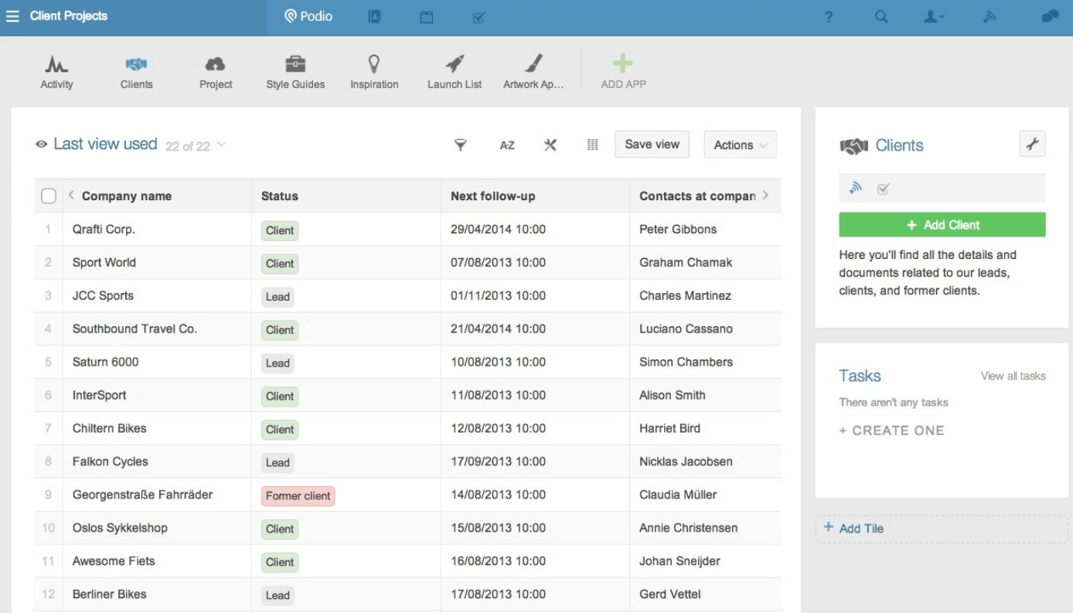The height and width of the screenshot is (613, 1073).
Task: Click the search magnifier in top bar
Action: [x=882, y=16]
